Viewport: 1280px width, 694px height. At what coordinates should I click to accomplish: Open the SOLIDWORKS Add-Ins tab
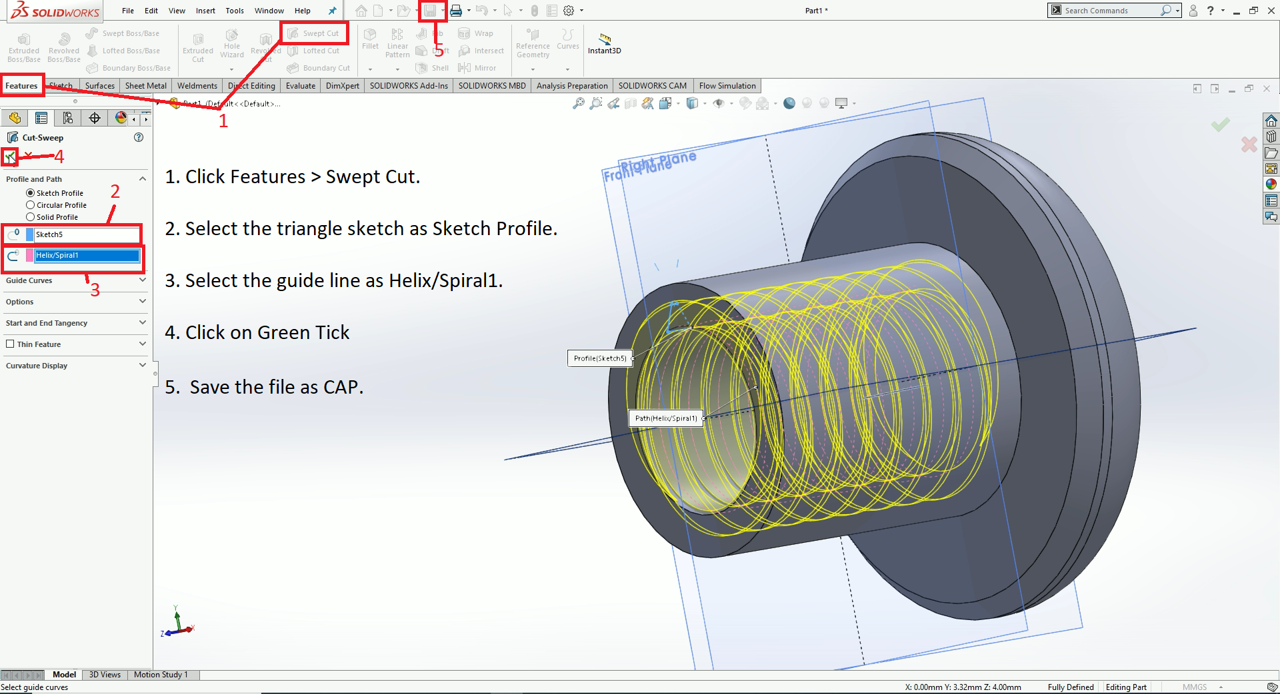(409, 86)
